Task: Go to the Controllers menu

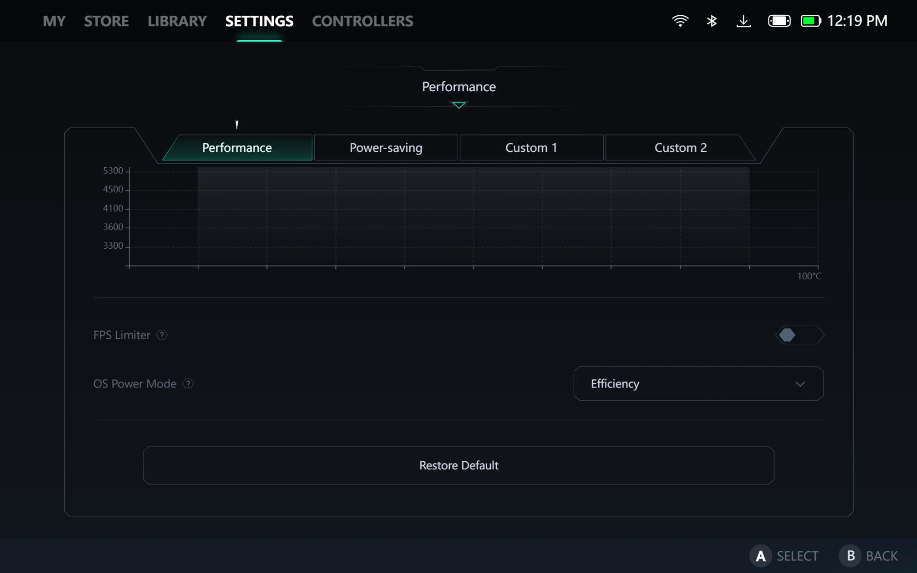Action: pyautogui.click(x=362, y=21)
